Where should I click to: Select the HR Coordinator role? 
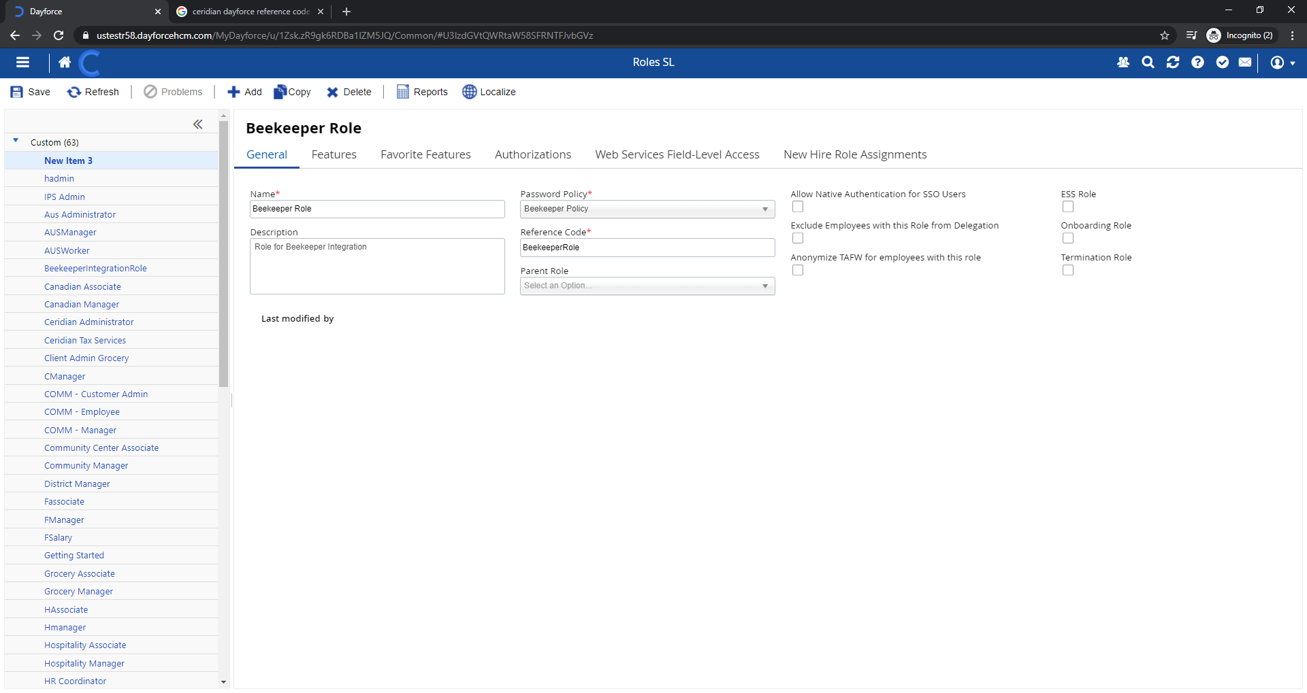tap(75, 681)
